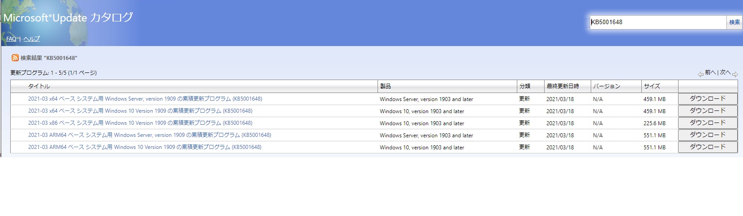743x216 pixels.
Task: Open the ARM64 Windows 10 Version 1909 update link
Action: pyautogui.click(x=145, y=147)
